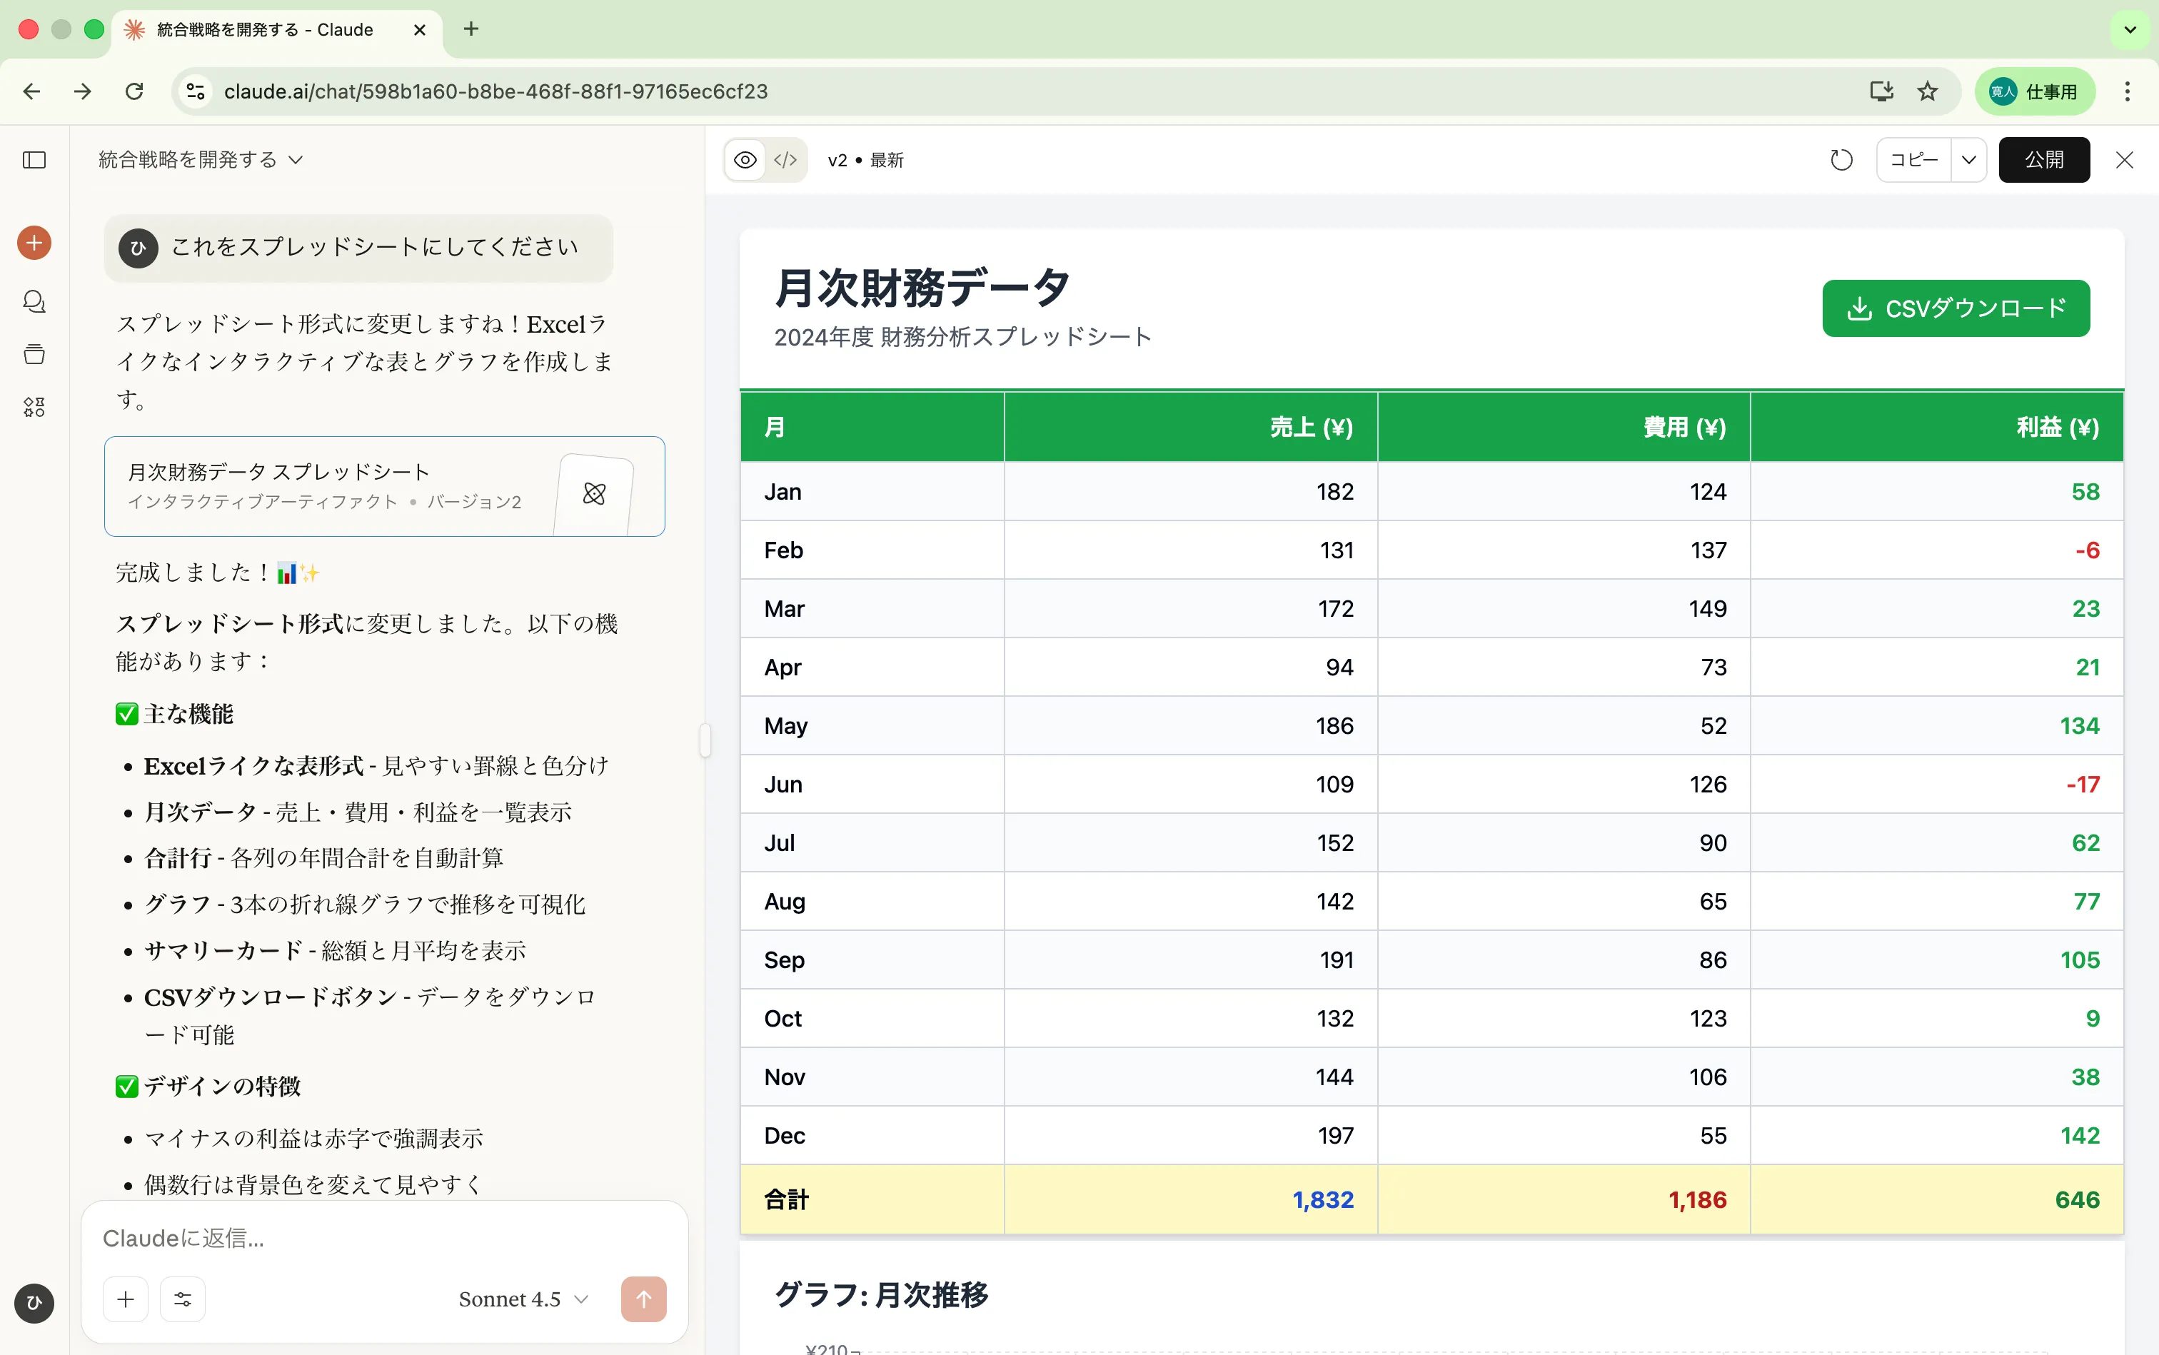Bookmark this page with the star icon
Viewport: 2159px width, 1355px height.
1928,91
